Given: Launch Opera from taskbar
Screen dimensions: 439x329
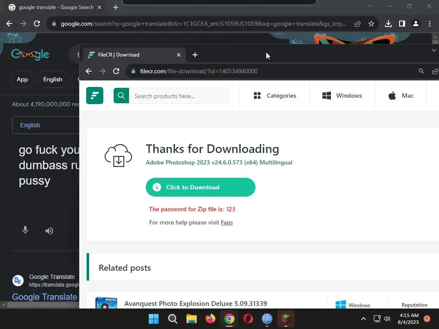Looking at the screenshot, I should (248, 319).
